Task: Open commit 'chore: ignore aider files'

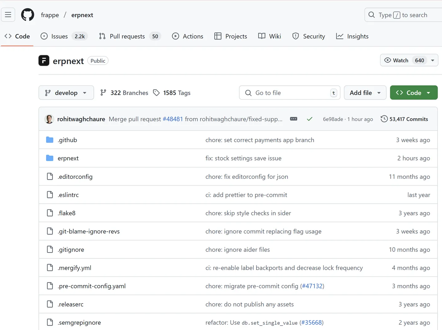Action: tap(238, 249)
